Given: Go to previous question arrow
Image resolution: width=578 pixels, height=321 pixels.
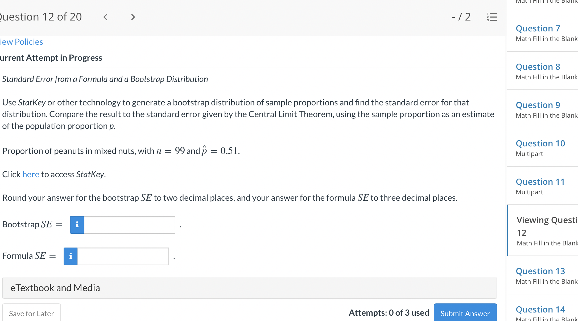Looking at the screenshot, I should click(105, 17).
